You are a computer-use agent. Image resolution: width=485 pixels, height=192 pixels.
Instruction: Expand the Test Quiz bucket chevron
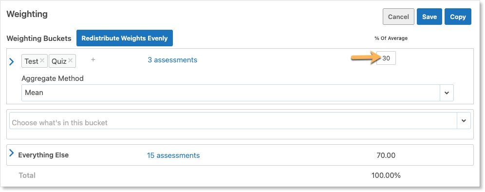[x=12, y=61]
